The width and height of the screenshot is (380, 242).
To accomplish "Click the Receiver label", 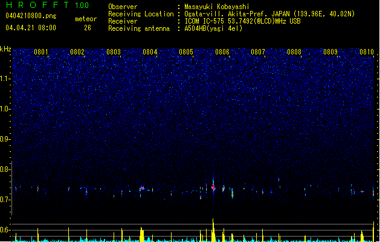I will click(123, 21).
